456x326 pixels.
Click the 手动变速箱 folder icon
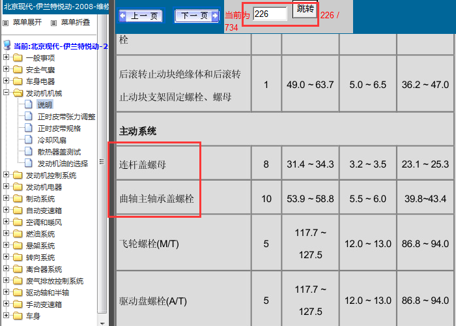tap(18, 304)
